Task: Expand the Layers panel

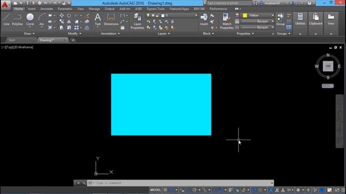Action: 164,33
